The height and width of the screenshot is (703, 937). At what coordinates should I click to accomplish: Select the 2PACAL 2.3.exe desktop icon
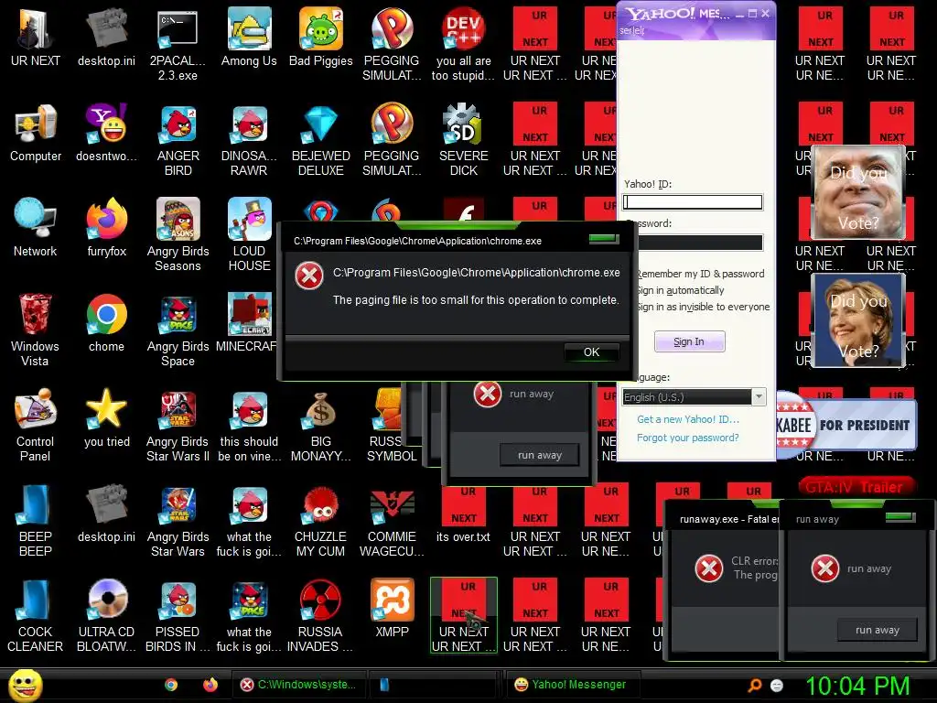[178, 45]
